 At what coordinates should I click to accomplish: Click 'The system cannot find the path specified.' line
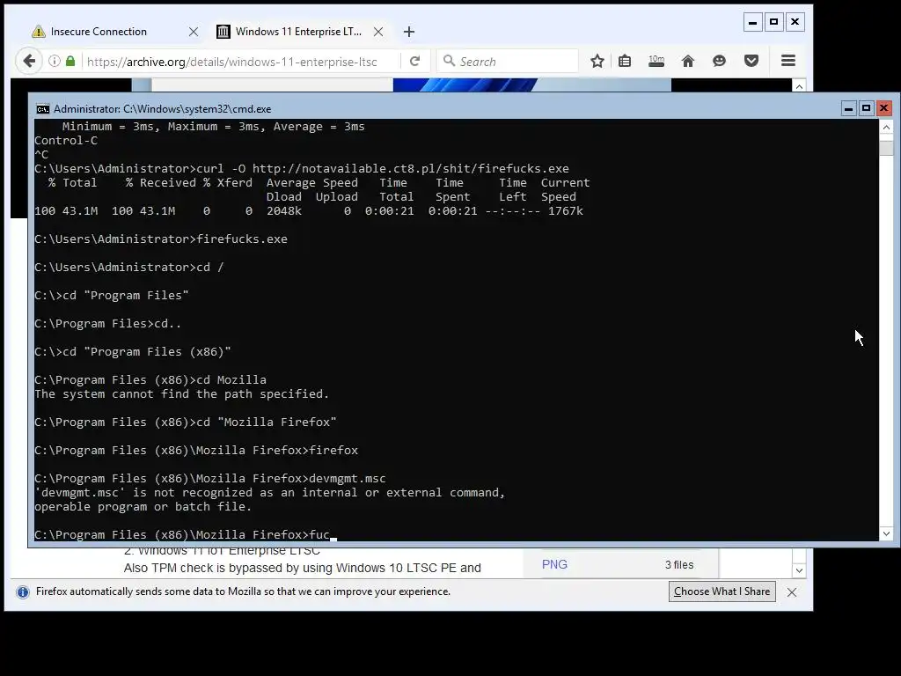pos(181,393)
